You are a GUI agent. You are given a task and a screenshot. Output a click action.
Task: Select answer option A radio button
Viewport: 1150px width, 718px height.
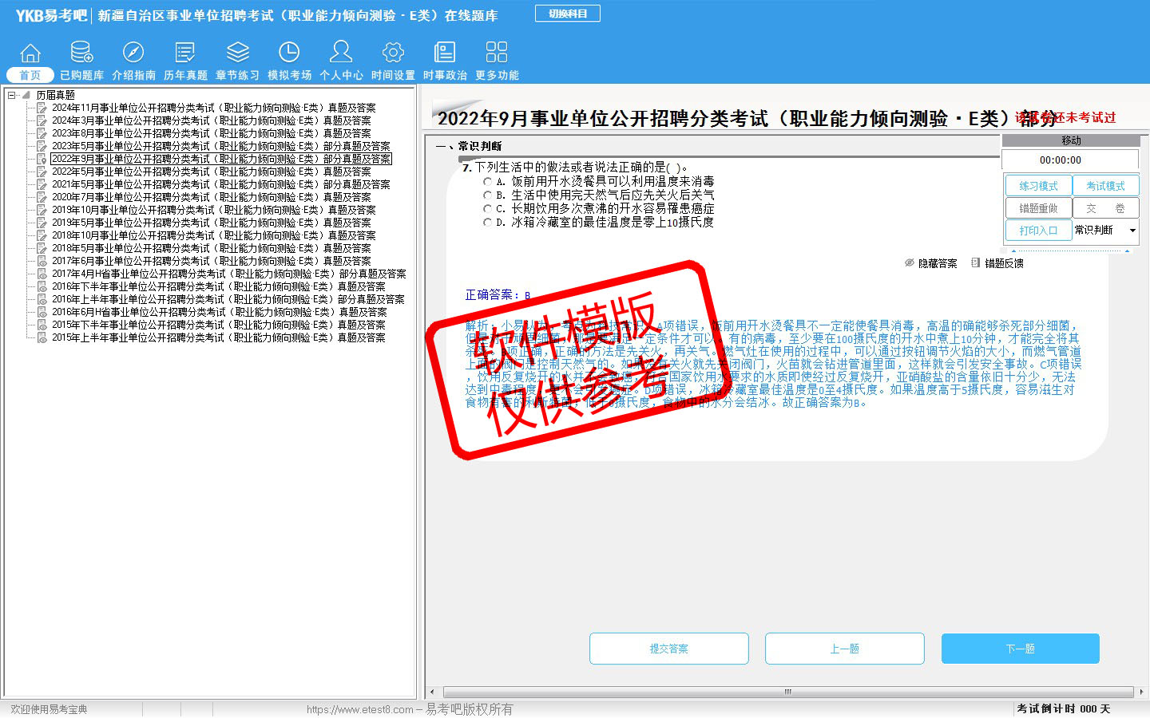(x=487, y=182)
